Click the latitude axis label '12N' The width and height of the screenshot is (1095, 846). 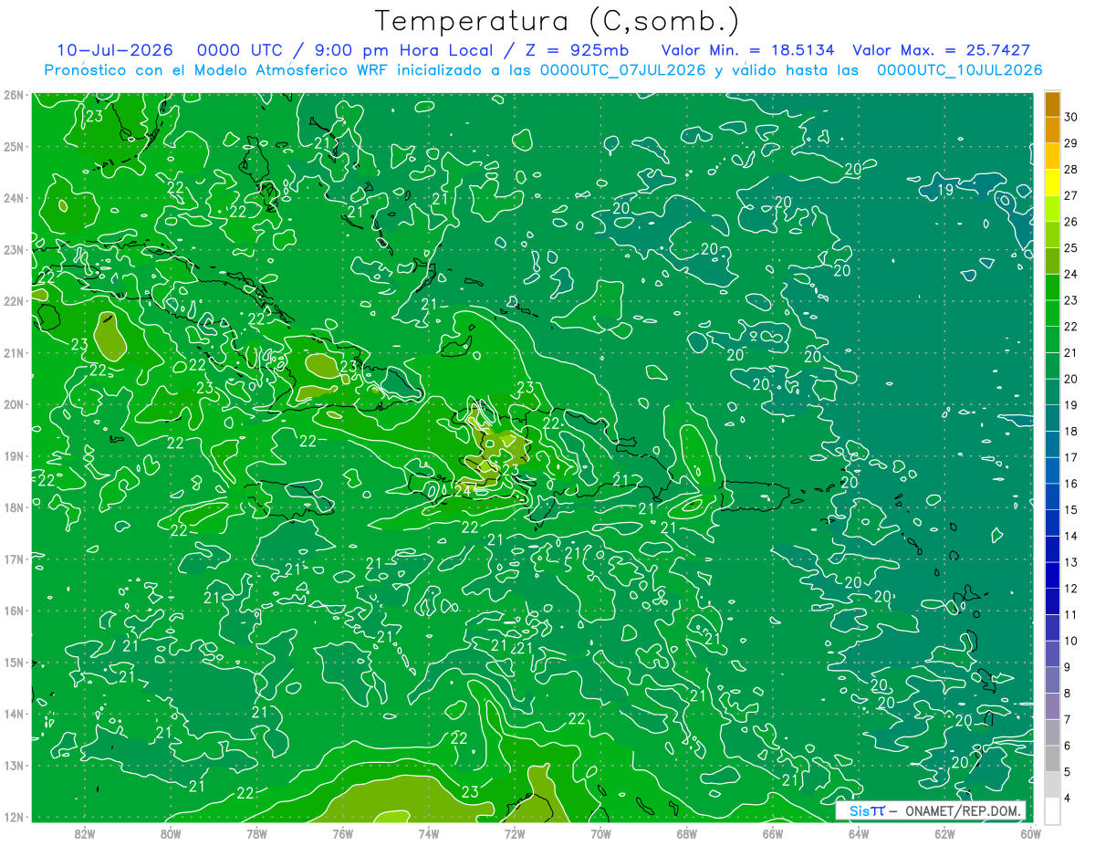(x=13, y=817)
